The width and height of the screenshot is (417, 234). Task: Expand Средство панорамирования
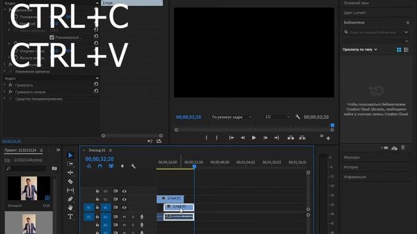coord(5,99)
